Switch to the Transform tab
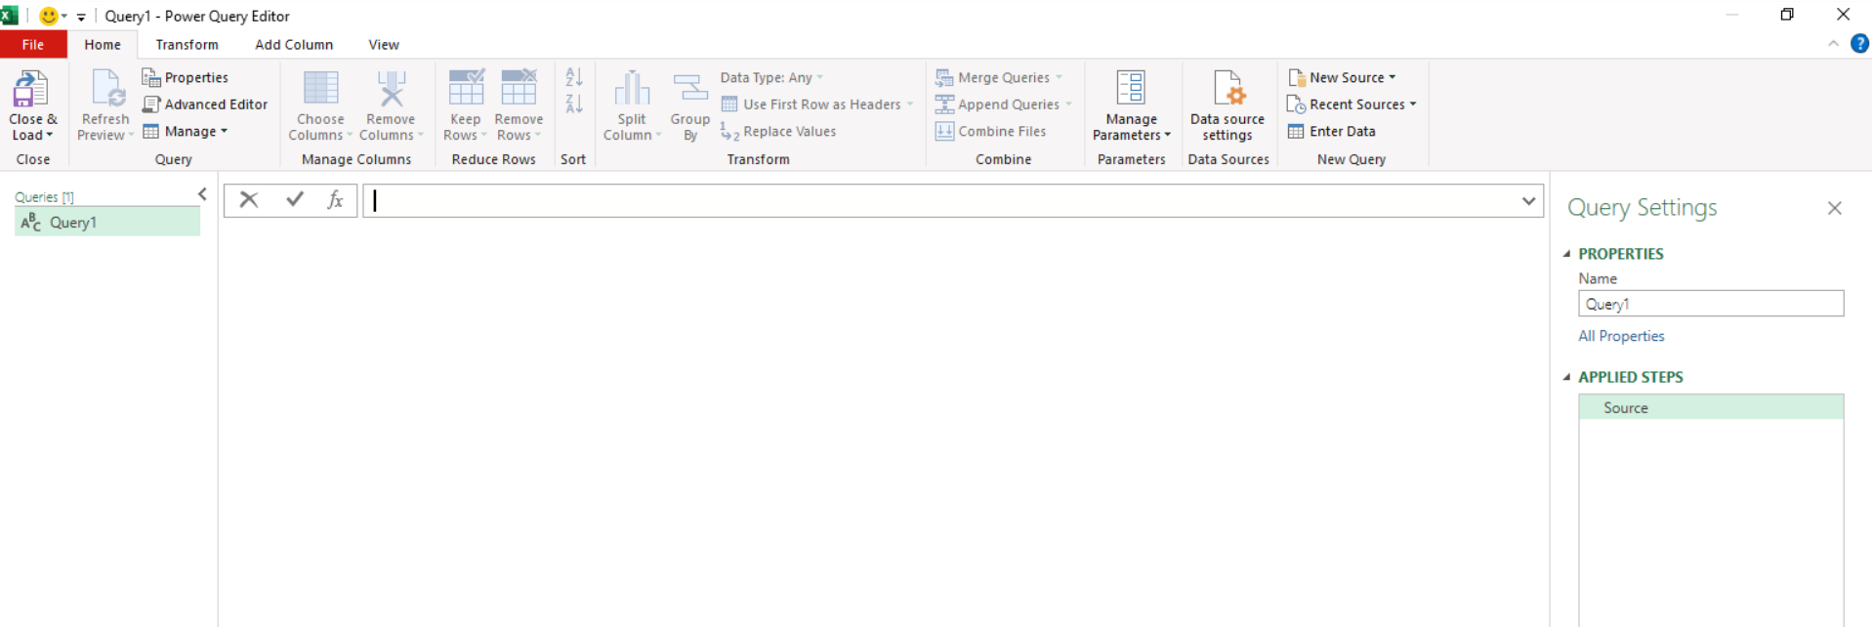 (x=187, y=44)
